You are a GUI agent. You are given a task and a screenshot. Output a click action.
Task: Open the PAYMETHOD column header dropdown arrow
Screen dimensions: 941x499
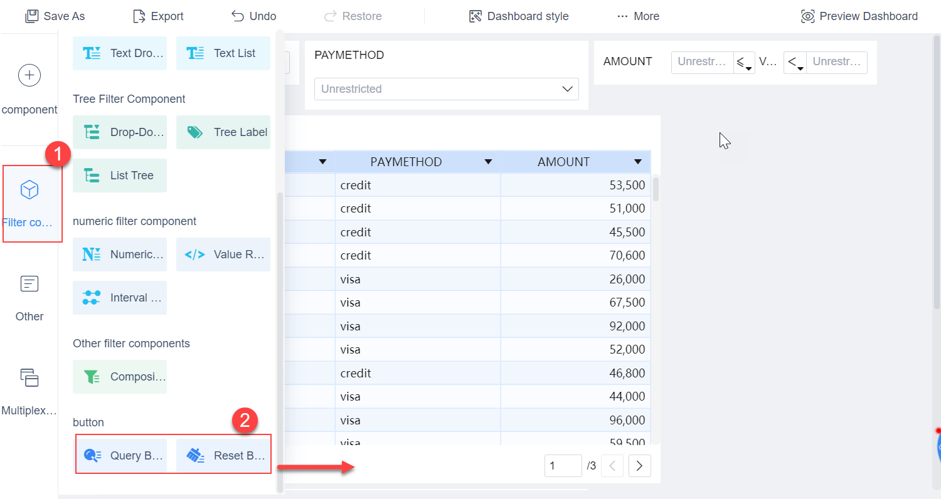tap(488, 162)
